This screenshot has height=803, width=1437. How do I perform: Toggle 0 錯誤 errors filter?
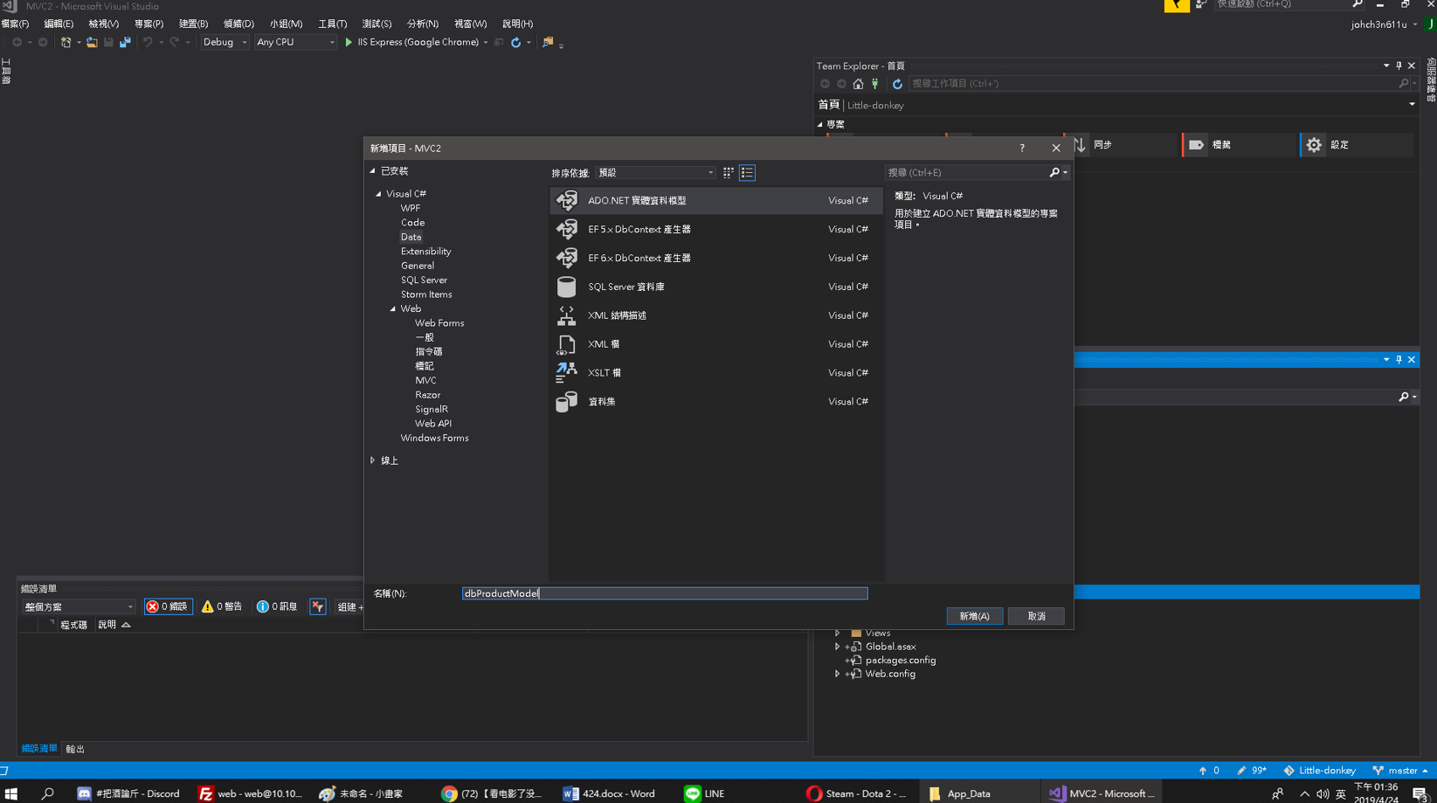click(168, 606)
